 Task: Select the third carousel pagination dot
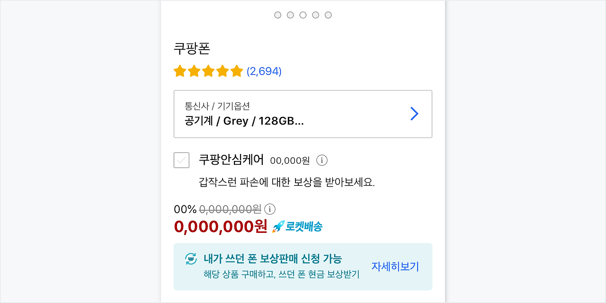pos(303,15)
